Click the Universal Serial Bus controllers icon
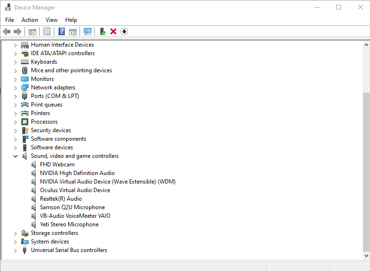 (x=25, y=250)
